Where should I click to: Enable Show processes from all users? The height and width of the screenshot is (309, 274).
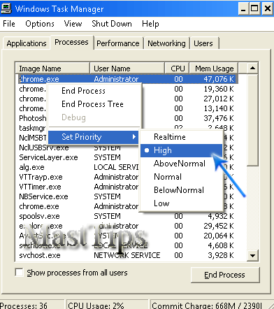click(x=19, y=272)
